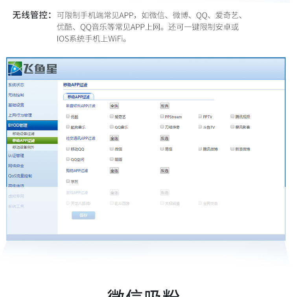Tick the 易信 checkbox
295x297 pixels.
[162, 149]
